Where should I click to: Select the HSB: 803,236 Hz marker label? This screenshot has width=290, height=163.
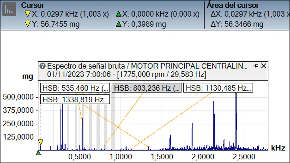(147, 88)
